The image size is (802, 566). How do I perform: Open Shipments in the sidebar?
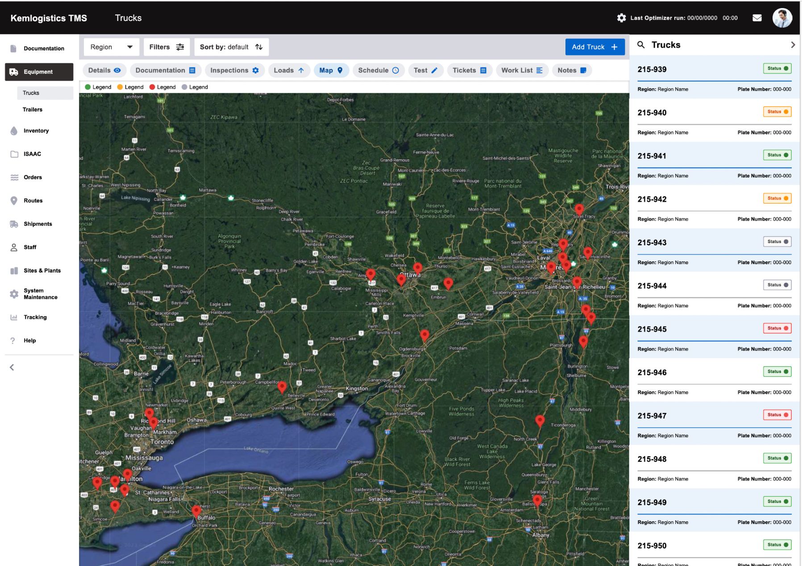[39, 224]
